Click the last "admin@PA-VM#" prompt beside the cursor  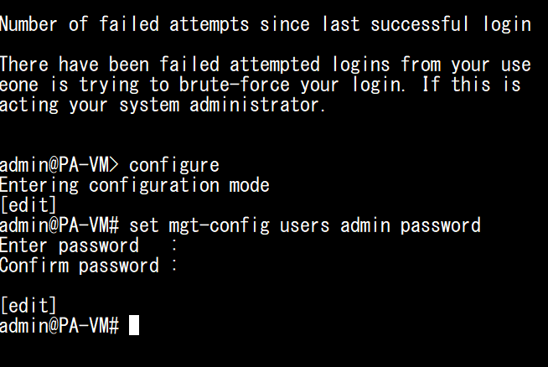click(x=59, y=326)
